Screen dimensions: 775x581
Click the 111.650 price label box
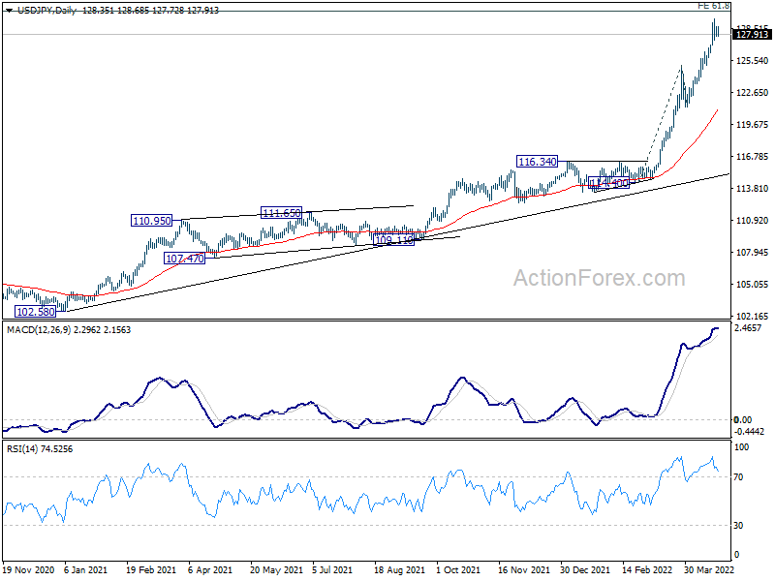tap(281, 213)
